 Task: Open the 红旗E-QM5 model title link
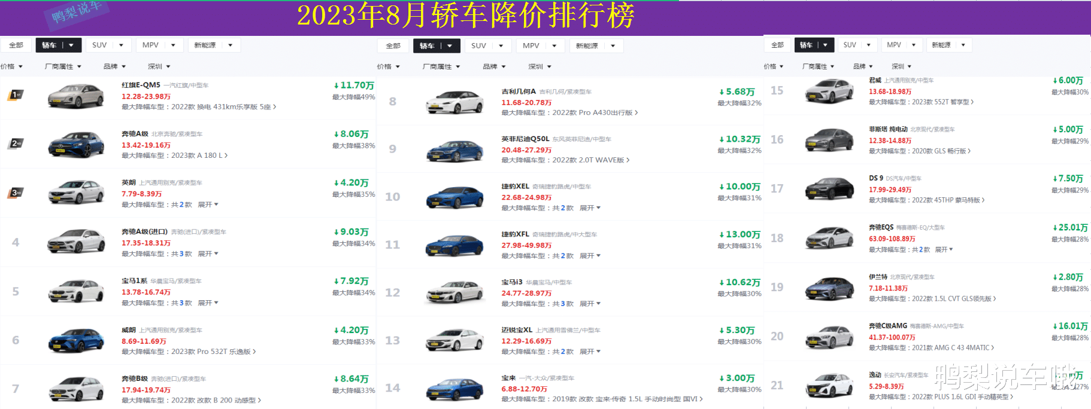(x=141, y=85)
